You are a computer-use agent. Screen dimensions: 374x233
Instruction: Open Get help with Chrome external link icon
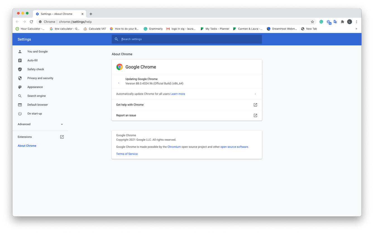tap(255, 104)
